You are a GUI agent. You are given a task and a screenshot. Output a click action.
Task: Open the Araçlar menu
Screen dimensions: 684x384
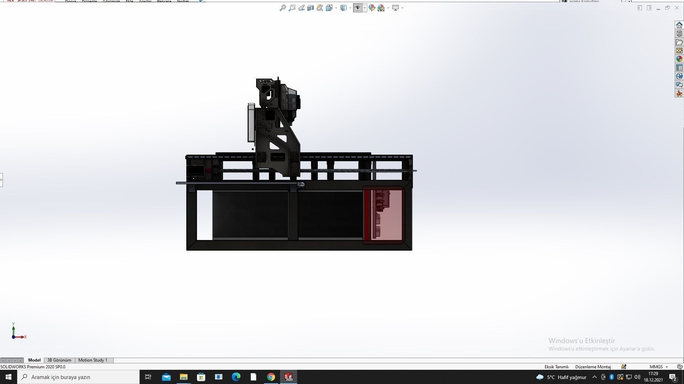click(145, 1)
